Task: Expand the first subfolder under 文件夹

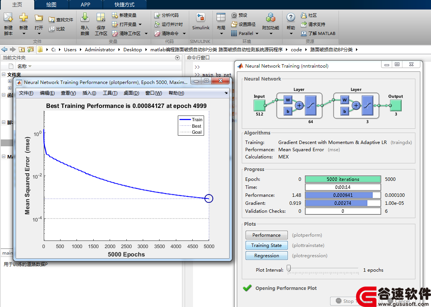Action: point(10,81)
